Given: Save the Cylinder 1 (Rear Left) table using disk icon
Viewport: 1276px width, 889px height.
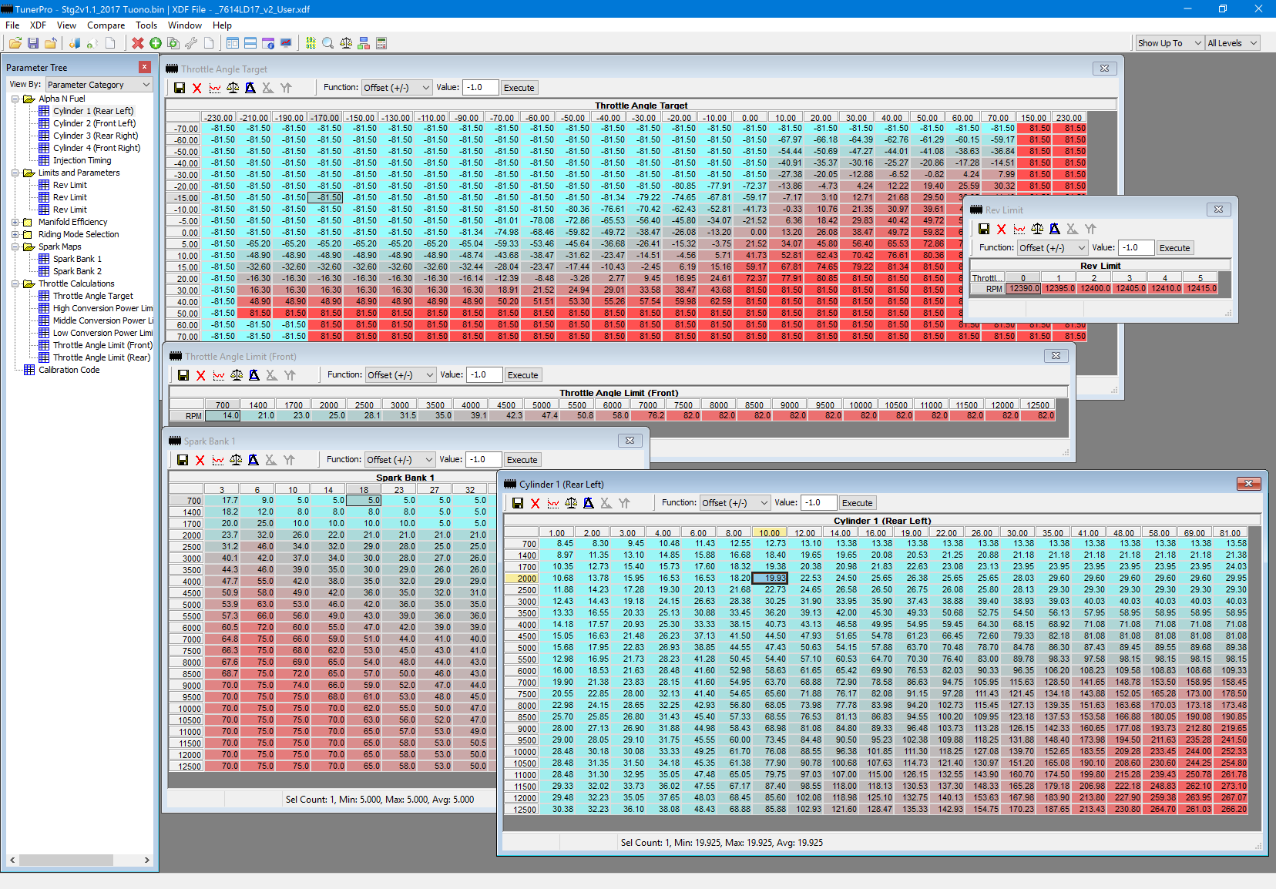Looking at the screenshot, I should [518, 503].
